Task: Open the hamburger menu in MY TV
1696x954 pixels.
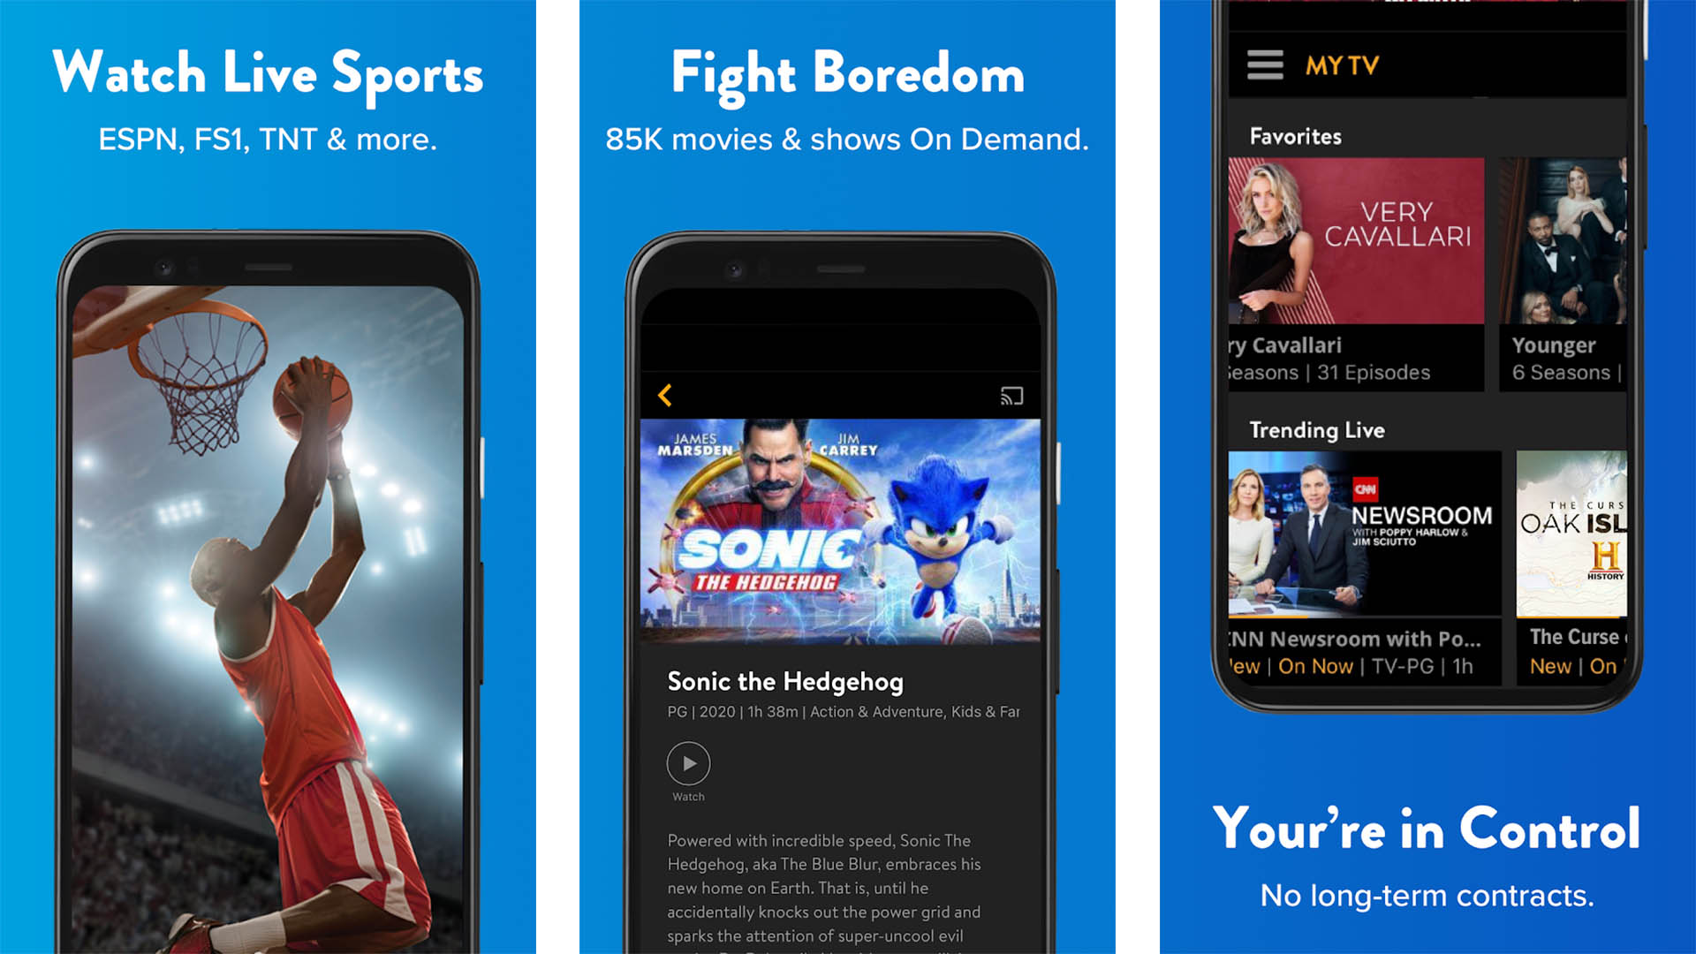Action: tap(1265, 64)
